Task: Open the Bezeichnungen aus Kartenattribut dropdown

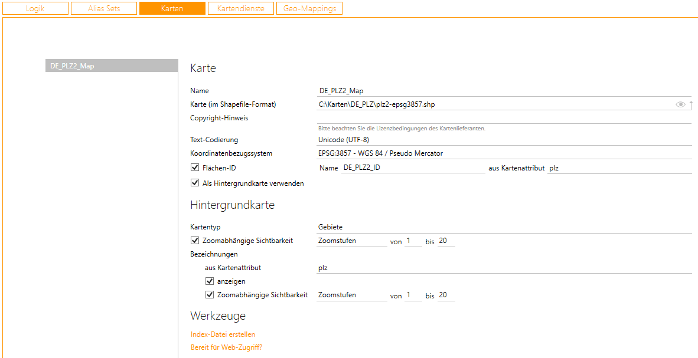Action: 503,268
